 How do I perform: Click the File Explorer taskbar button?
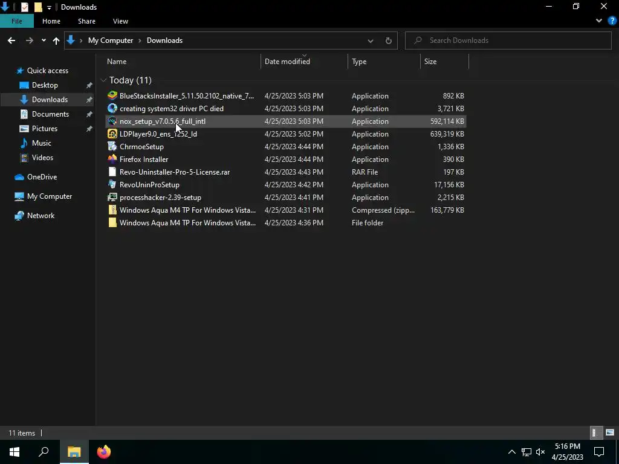74,452
